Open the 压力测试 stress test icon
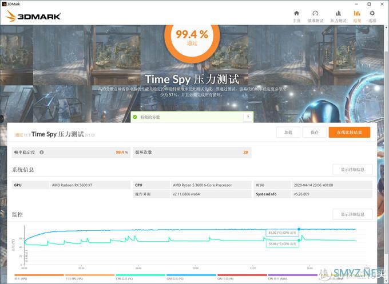389x284 pixels. point(338,13)
